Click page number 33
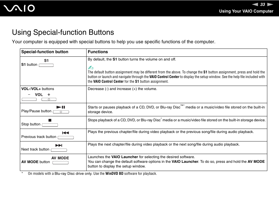 (x=263, y=4)
